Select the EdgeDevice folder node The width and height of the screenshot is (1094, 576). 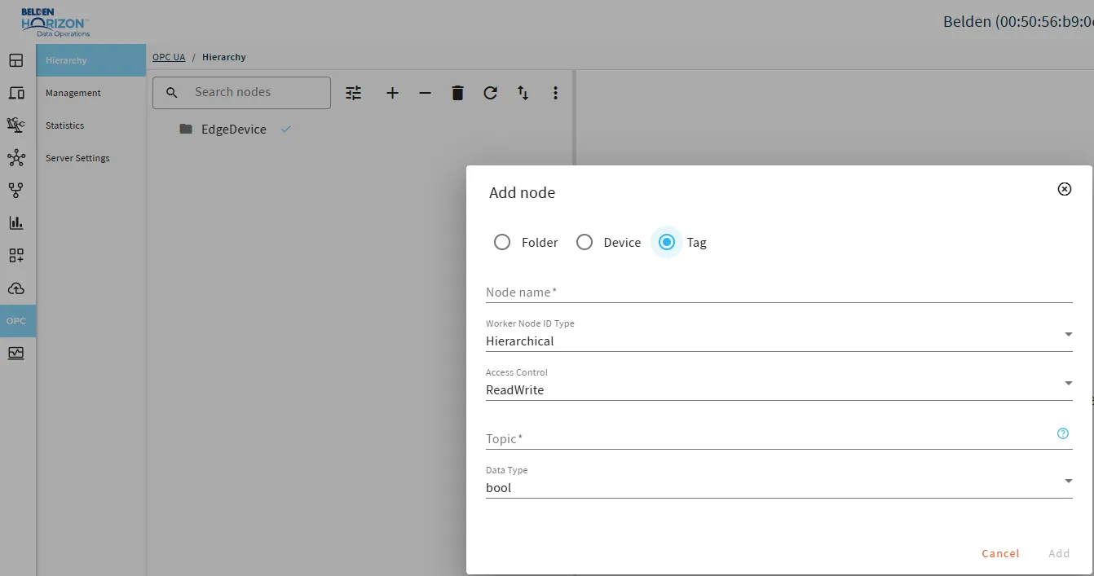coord(234,129)
